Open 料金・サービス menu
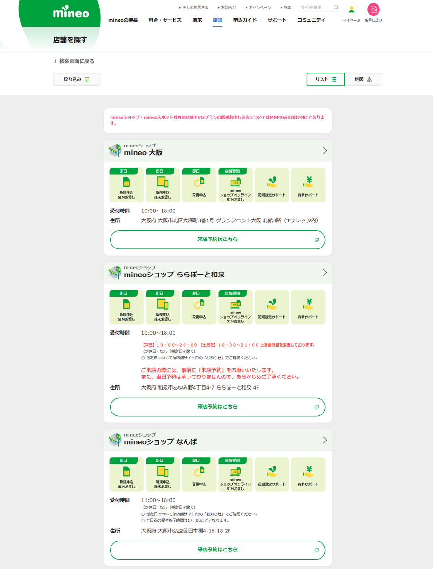433x569 pixels. [165, 20]
